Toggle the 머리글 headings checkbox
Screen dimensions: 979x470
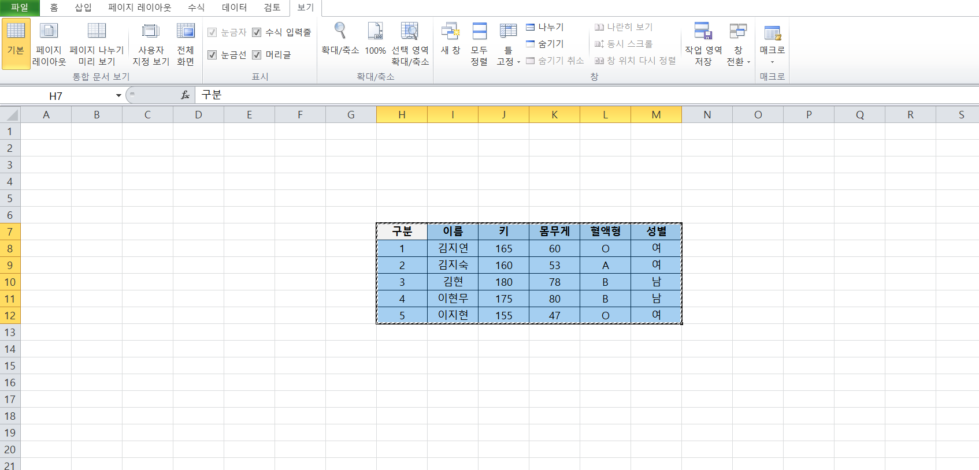[257, 55]
